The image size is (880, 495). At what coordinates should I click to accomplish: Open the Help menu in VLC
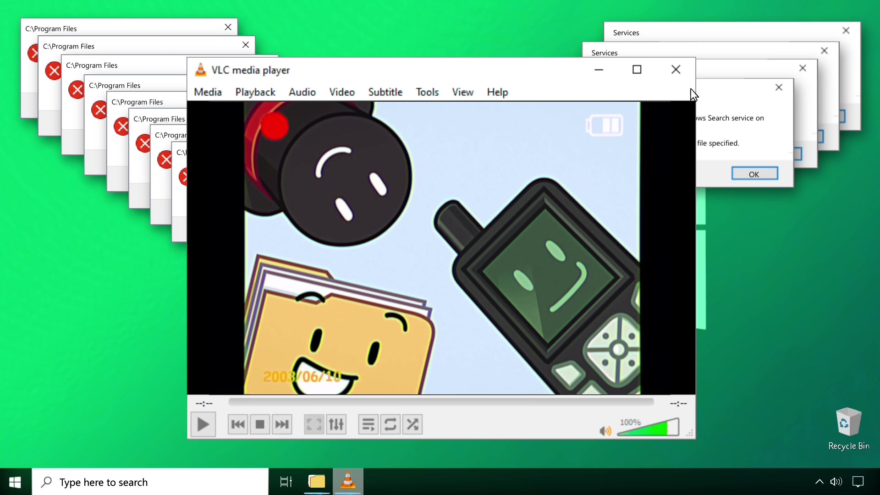tap(497, 92)
